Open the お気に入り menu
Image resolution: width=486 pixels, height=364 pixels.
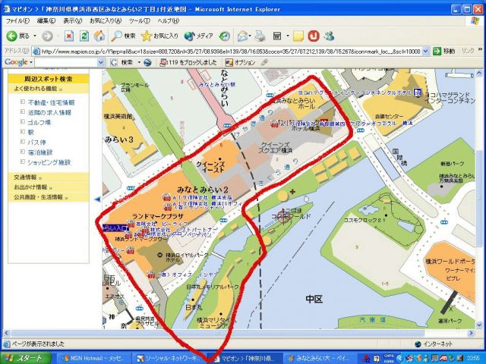pos(106,20)
